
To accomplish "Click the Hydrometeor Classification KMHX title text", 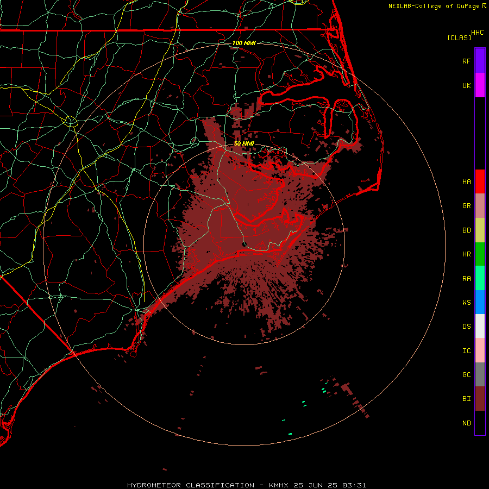I will click(246, 485).
